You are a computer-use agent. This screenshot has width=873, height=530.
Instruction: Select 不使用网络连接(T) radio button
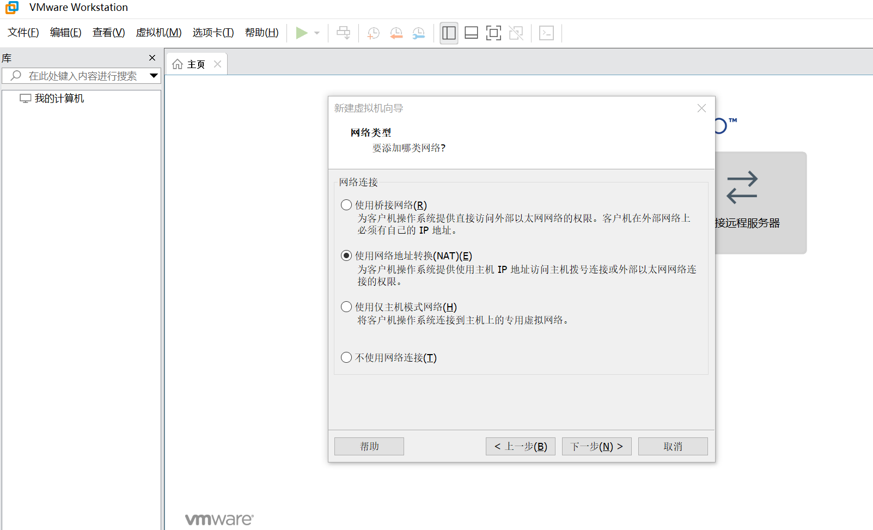(346, 358)
